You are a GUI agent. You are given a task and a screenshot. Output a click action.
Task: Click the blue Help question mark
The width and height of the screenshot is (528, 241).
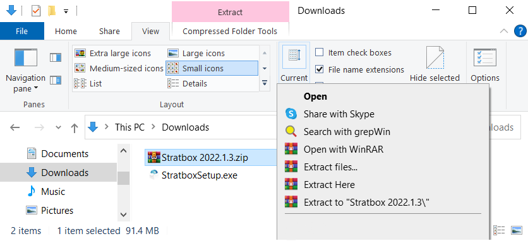point(520,32)
